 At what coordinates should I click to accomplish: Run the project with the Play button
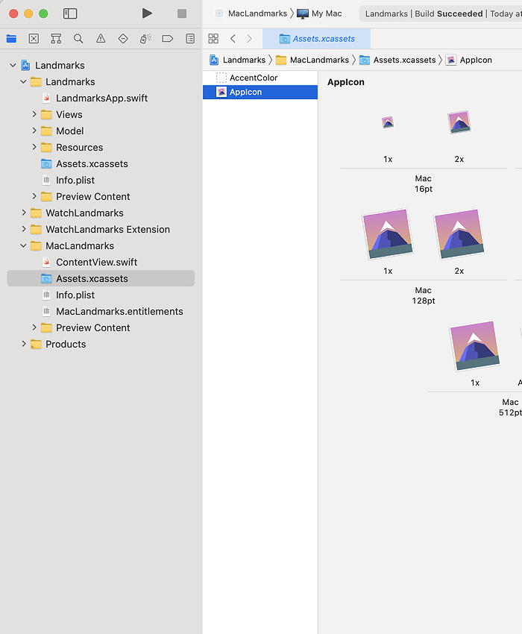(x=147, y=13)
